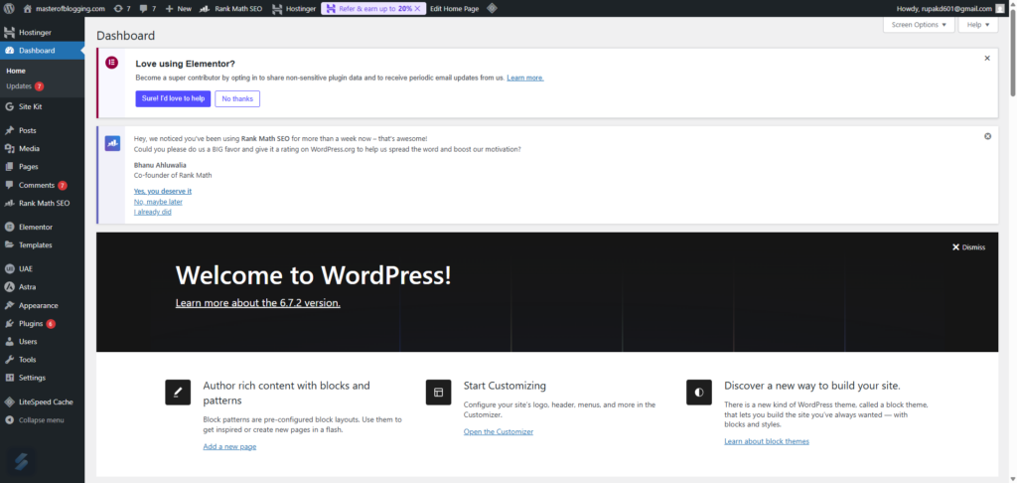Open the updates counter in admin bar
The height and width of the screenshot is (483, 1017).
click(x=122, y=8)
